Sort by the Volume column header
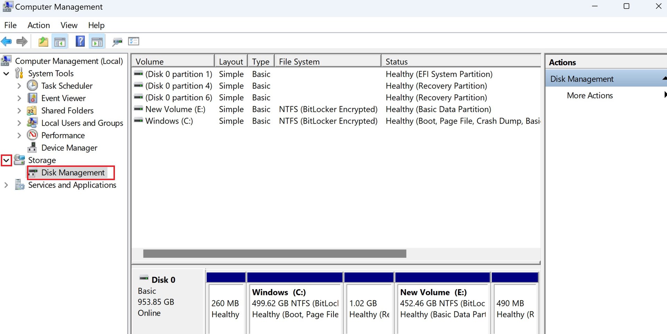This screenshot has width=667, height=334. [x=173, y=61]
